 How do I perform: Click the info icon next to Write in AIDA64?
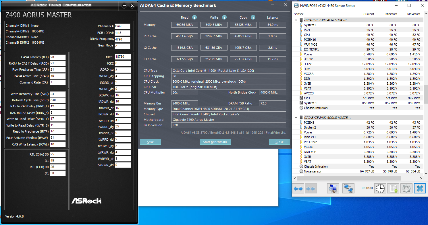tap(224, 17)
